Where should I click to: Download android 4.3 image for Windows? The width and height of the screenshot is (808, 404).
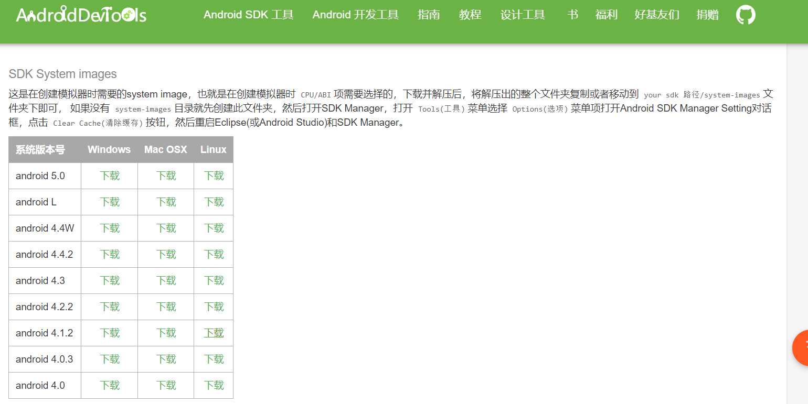[110, 280]
